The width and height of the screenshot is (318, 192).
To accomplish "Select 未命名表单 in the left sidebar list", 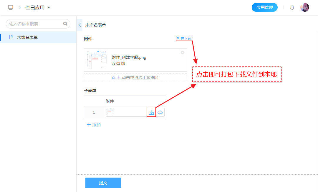I will [27, 37].
